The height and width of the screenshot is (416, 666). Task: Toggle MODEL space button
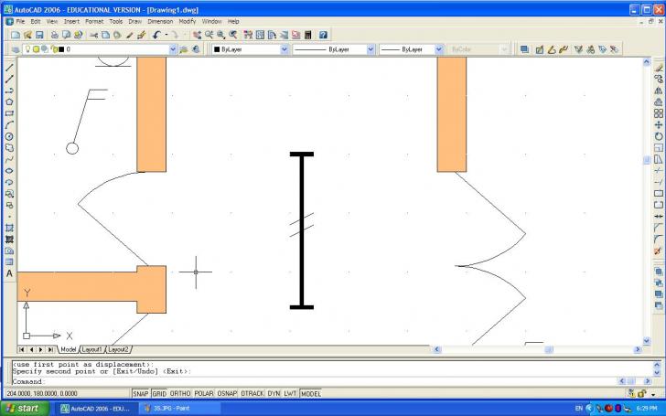tap(311, 393)
